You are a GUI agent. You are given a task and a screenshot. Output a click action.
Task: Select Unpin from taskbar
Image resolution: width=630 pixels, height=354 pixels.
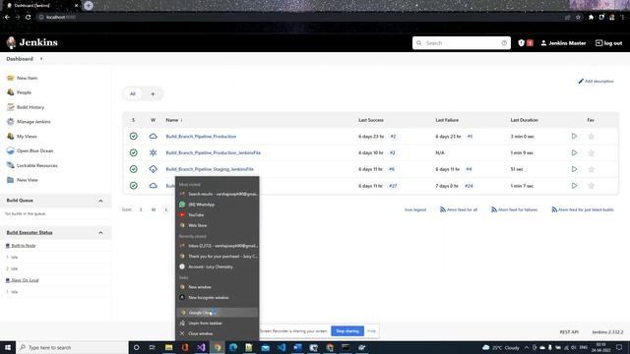click(217, 324)
